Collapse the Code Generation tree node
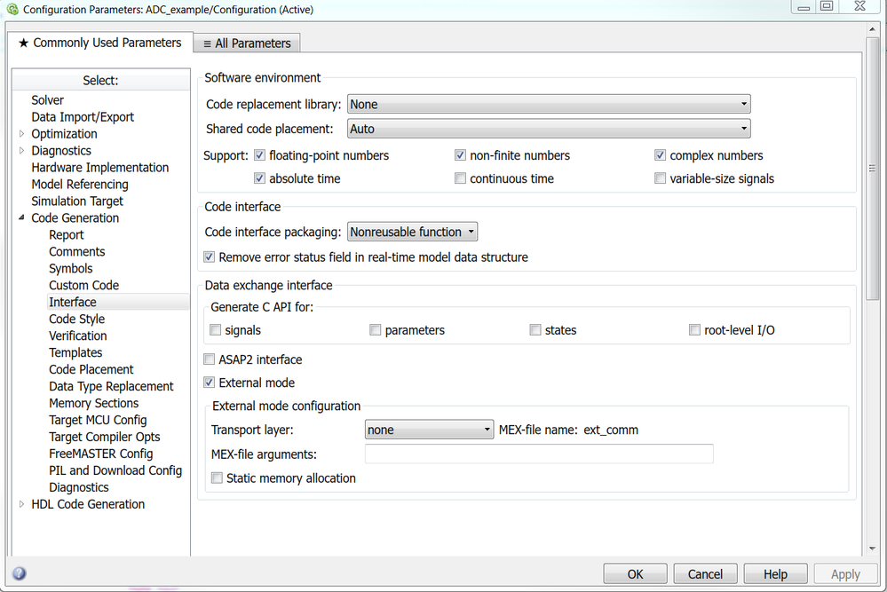This screenshot has width=887, height=592. point(22,218)
